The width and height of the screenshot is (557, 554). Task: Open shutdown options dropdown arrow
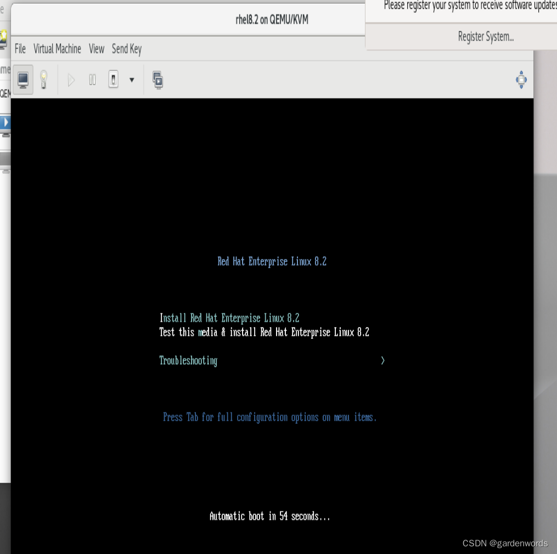[132, 80]
